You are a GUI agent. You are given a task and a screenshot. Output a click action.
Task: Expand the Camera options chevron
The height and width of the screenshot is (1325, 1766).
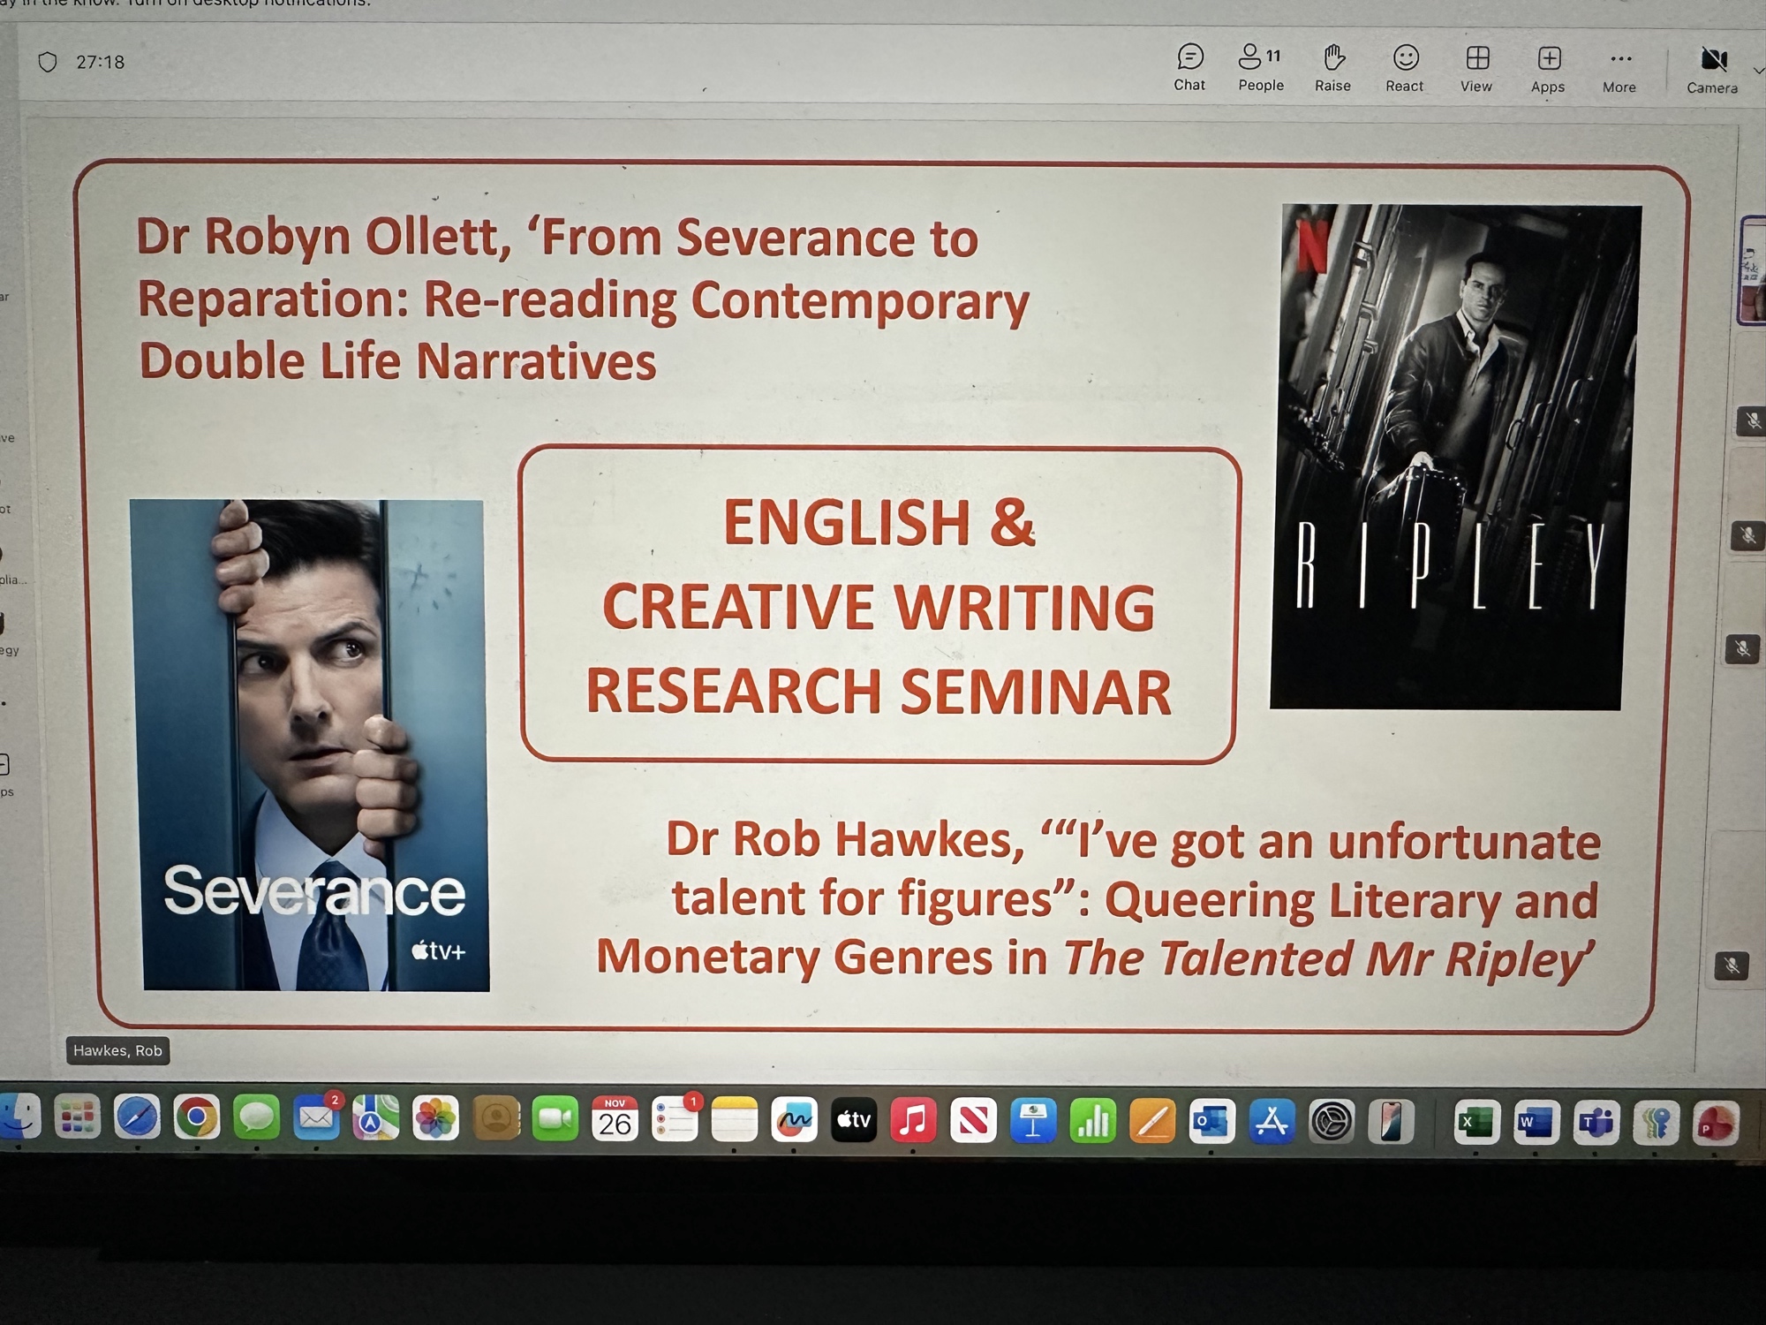[1757, 71]
